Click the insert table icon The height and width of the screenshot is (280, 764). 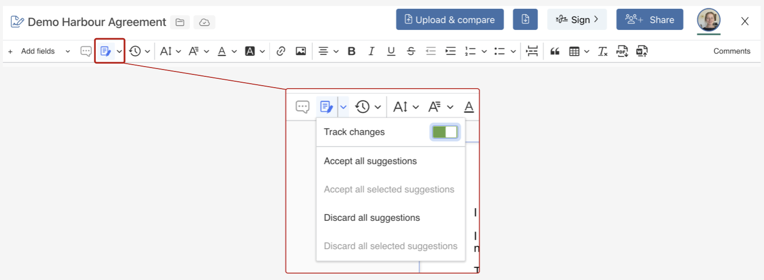point(574,51)
